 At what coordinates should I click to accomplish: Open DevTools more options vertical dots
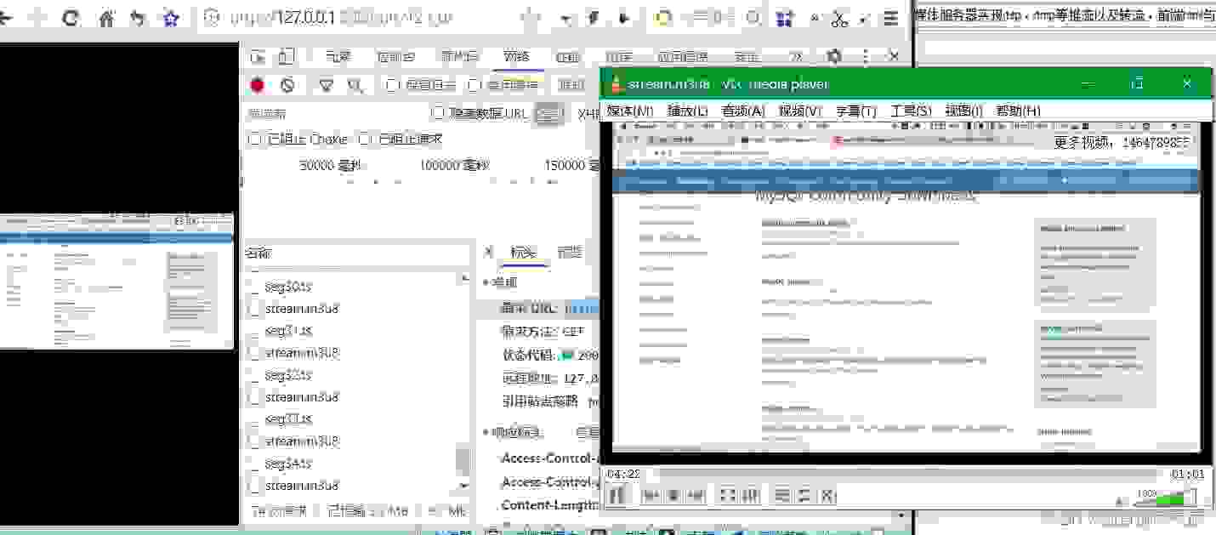point(865,57)
